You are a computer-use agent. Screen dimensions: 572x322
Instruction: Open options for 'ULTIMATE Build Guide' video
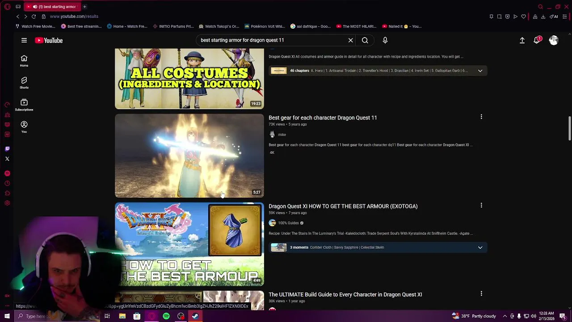[481, 294]
